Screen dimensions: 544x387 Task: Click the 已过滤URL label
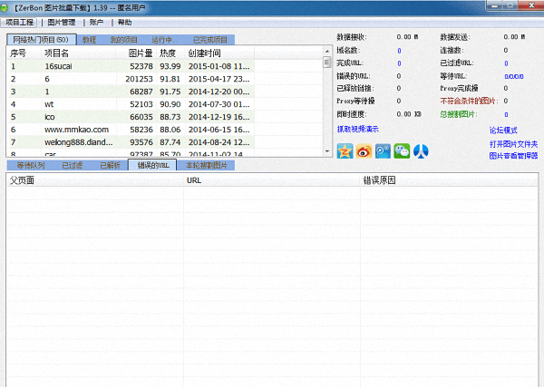457,63
